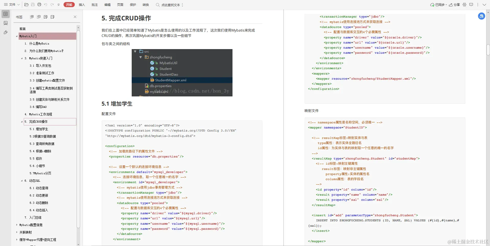
Task: Open bookmark 6.4 动态插入
Action: click(x=39, y=210)
